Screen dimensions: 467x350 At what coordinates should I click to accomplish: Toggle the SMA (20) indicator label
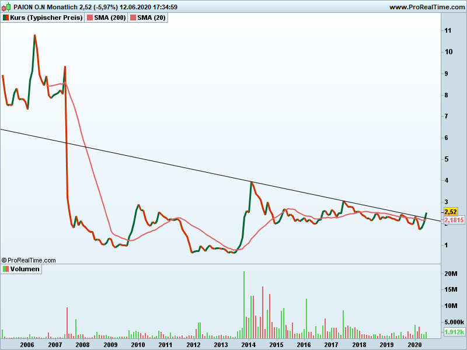coord(151,18)
